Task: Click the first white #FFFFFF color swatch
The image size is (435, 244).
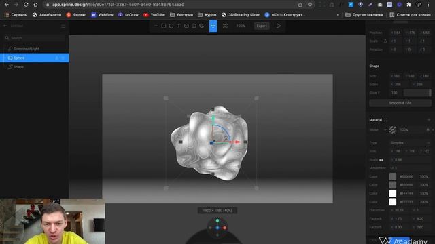Action: tap(393, 193)
